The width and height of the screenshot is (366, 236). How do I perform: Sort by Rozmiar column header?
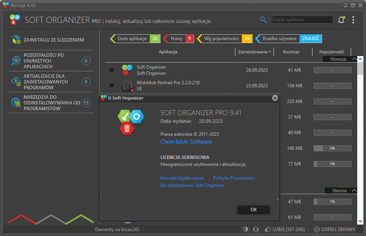[291, 52]
